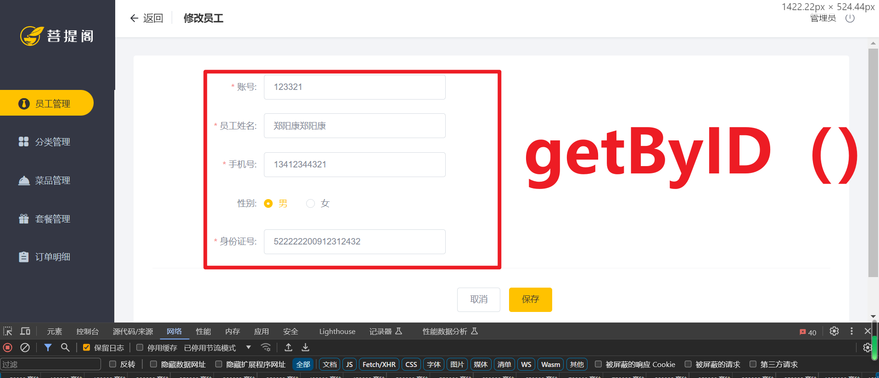
Task: Click the import HAR upload icon
Action: pyautogui.click(x=288, y=347)
